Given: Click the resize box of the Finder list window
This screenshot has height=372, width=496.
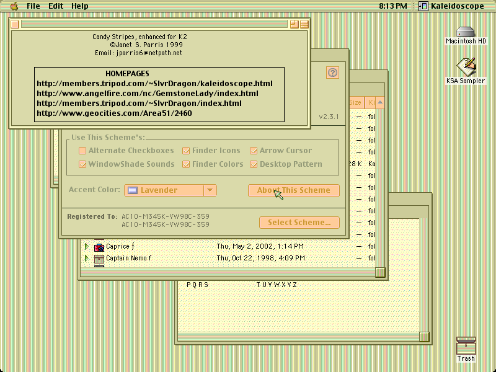Looking at the screenshot, I should (x=380, y=272).
